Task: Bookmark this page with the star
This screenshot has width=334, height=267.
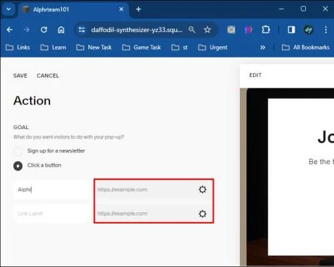Action: (x=207, y=29)
